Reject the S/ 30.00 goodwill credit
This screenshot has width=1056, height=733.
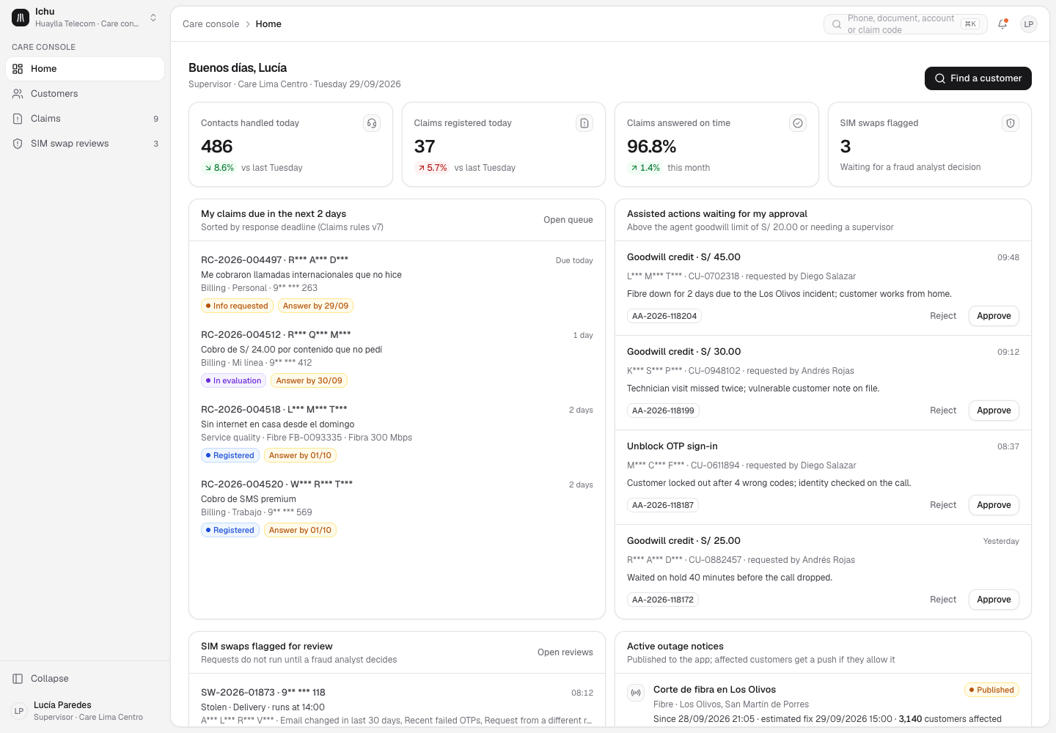(x=943, y=410)
